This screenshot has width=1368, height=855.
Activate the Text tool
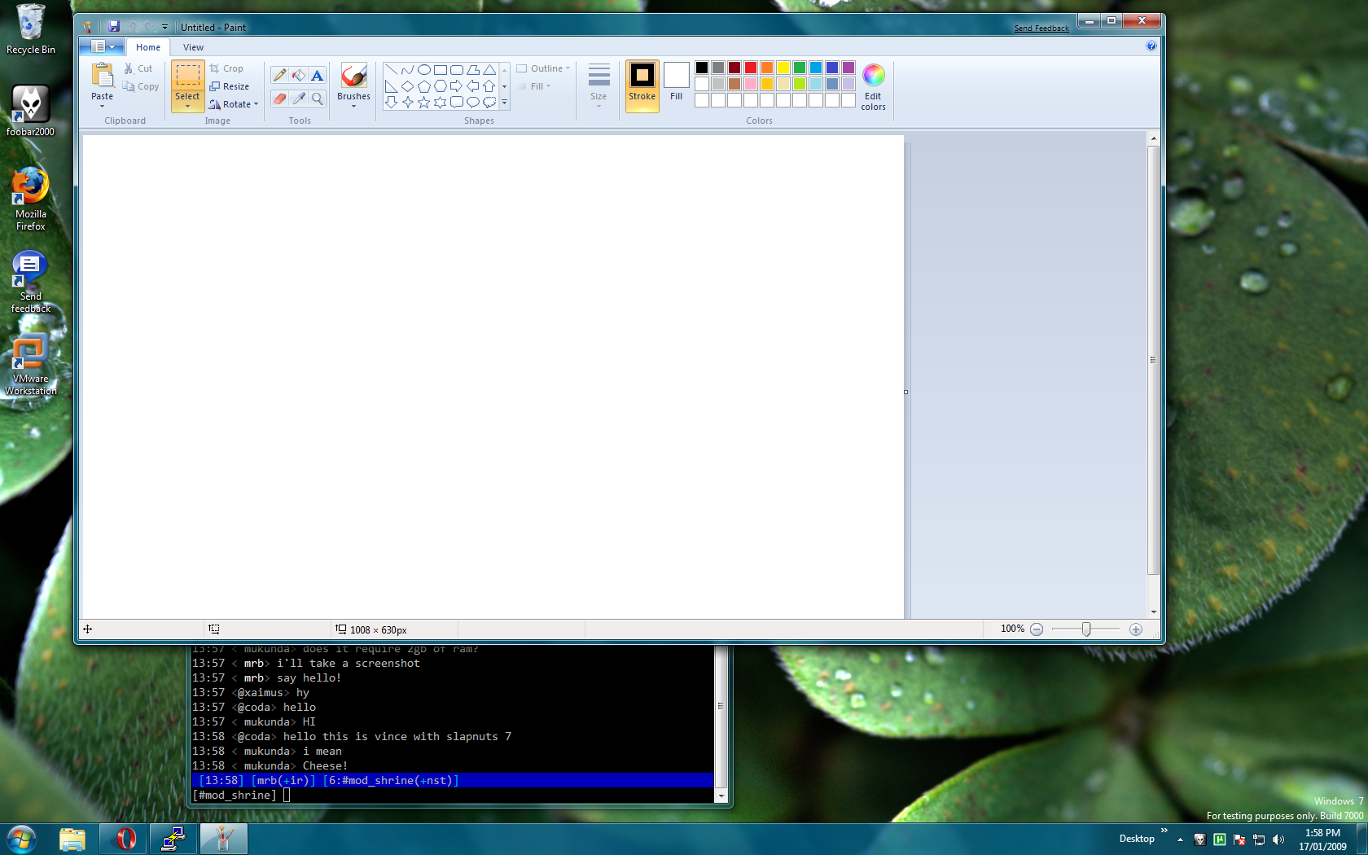coord(318,76)
